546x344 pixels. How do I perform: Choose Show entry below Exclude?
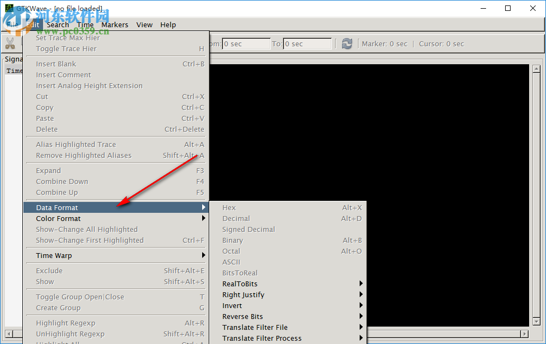[x=116, y=282]
